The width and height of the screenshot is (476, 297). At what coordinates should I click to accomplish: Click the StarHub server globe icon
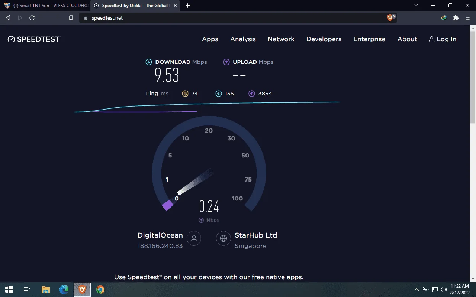click(223, 238)
